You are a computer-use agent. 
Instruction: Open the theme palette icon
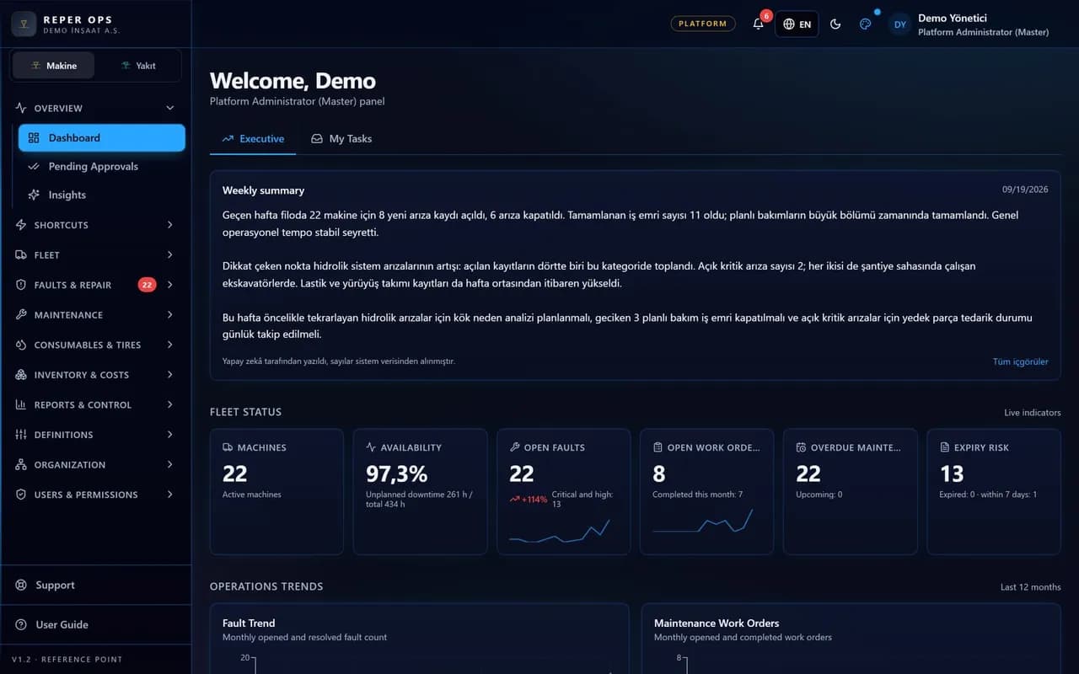(x=865, y=24)
